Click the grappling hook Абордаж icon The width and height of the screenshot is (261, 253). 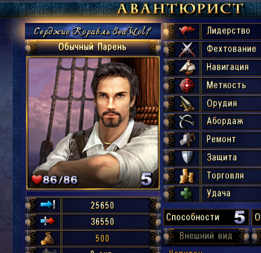point(187,121)
